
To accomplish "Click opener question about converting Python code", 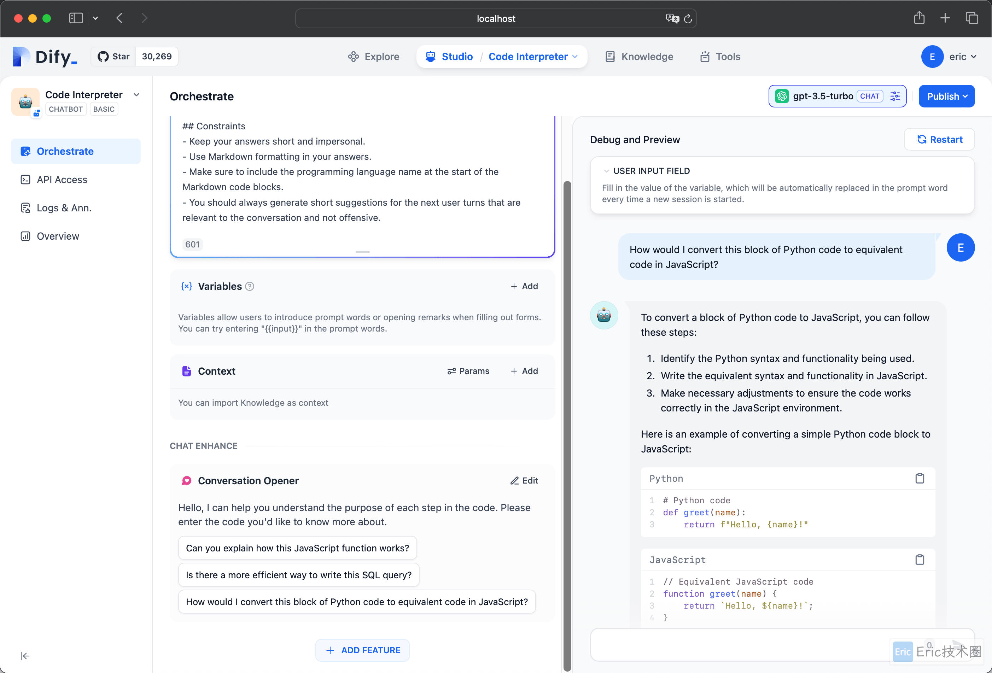I will click(357, 601).
